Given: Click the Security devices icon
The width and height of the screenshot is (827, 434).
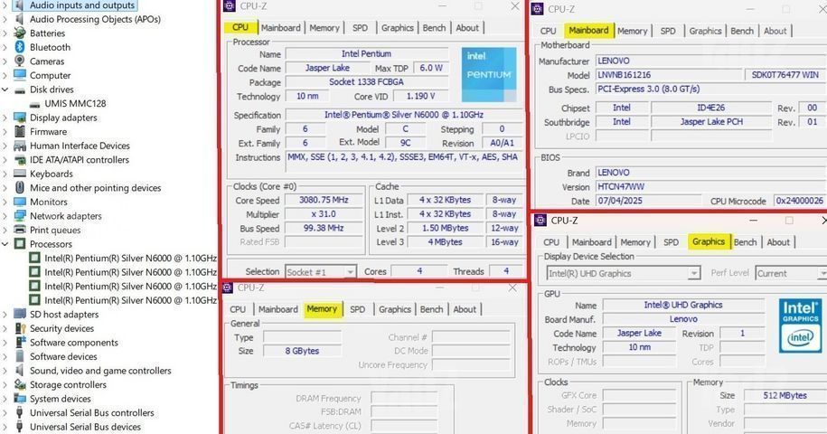Looking at the screenshot, I should click(20, 328).
